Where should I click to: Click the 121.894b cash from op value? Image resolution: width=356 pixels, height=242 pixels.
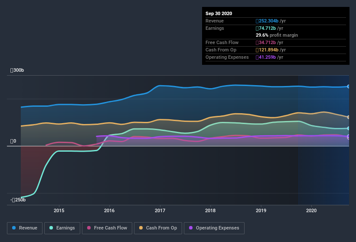pyautogui.click(x=267, y=50)
